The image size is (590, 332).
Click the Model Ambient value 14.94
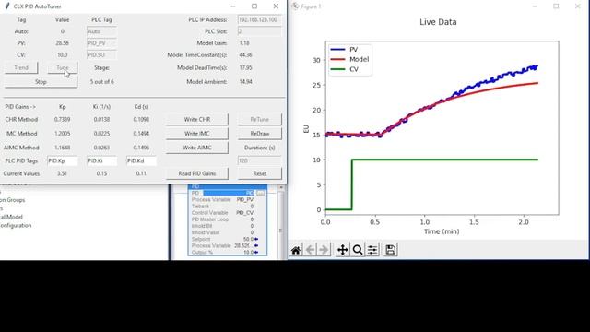click(245, 82)
